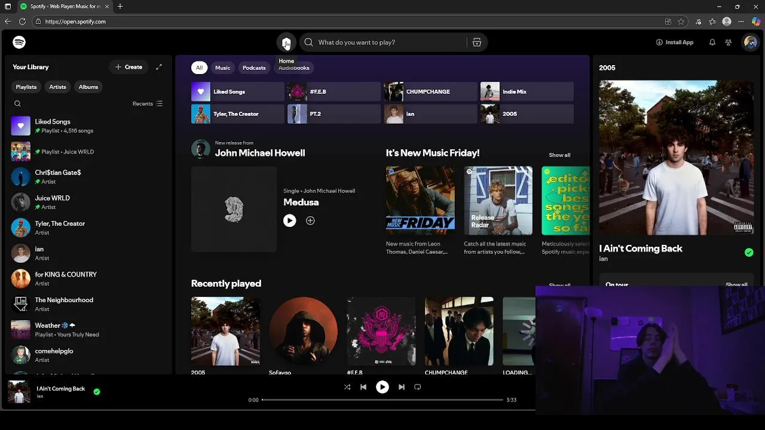The image size is (765, 430).
Task: Open PT.2 shortcut tile
Action: (334, 113)
